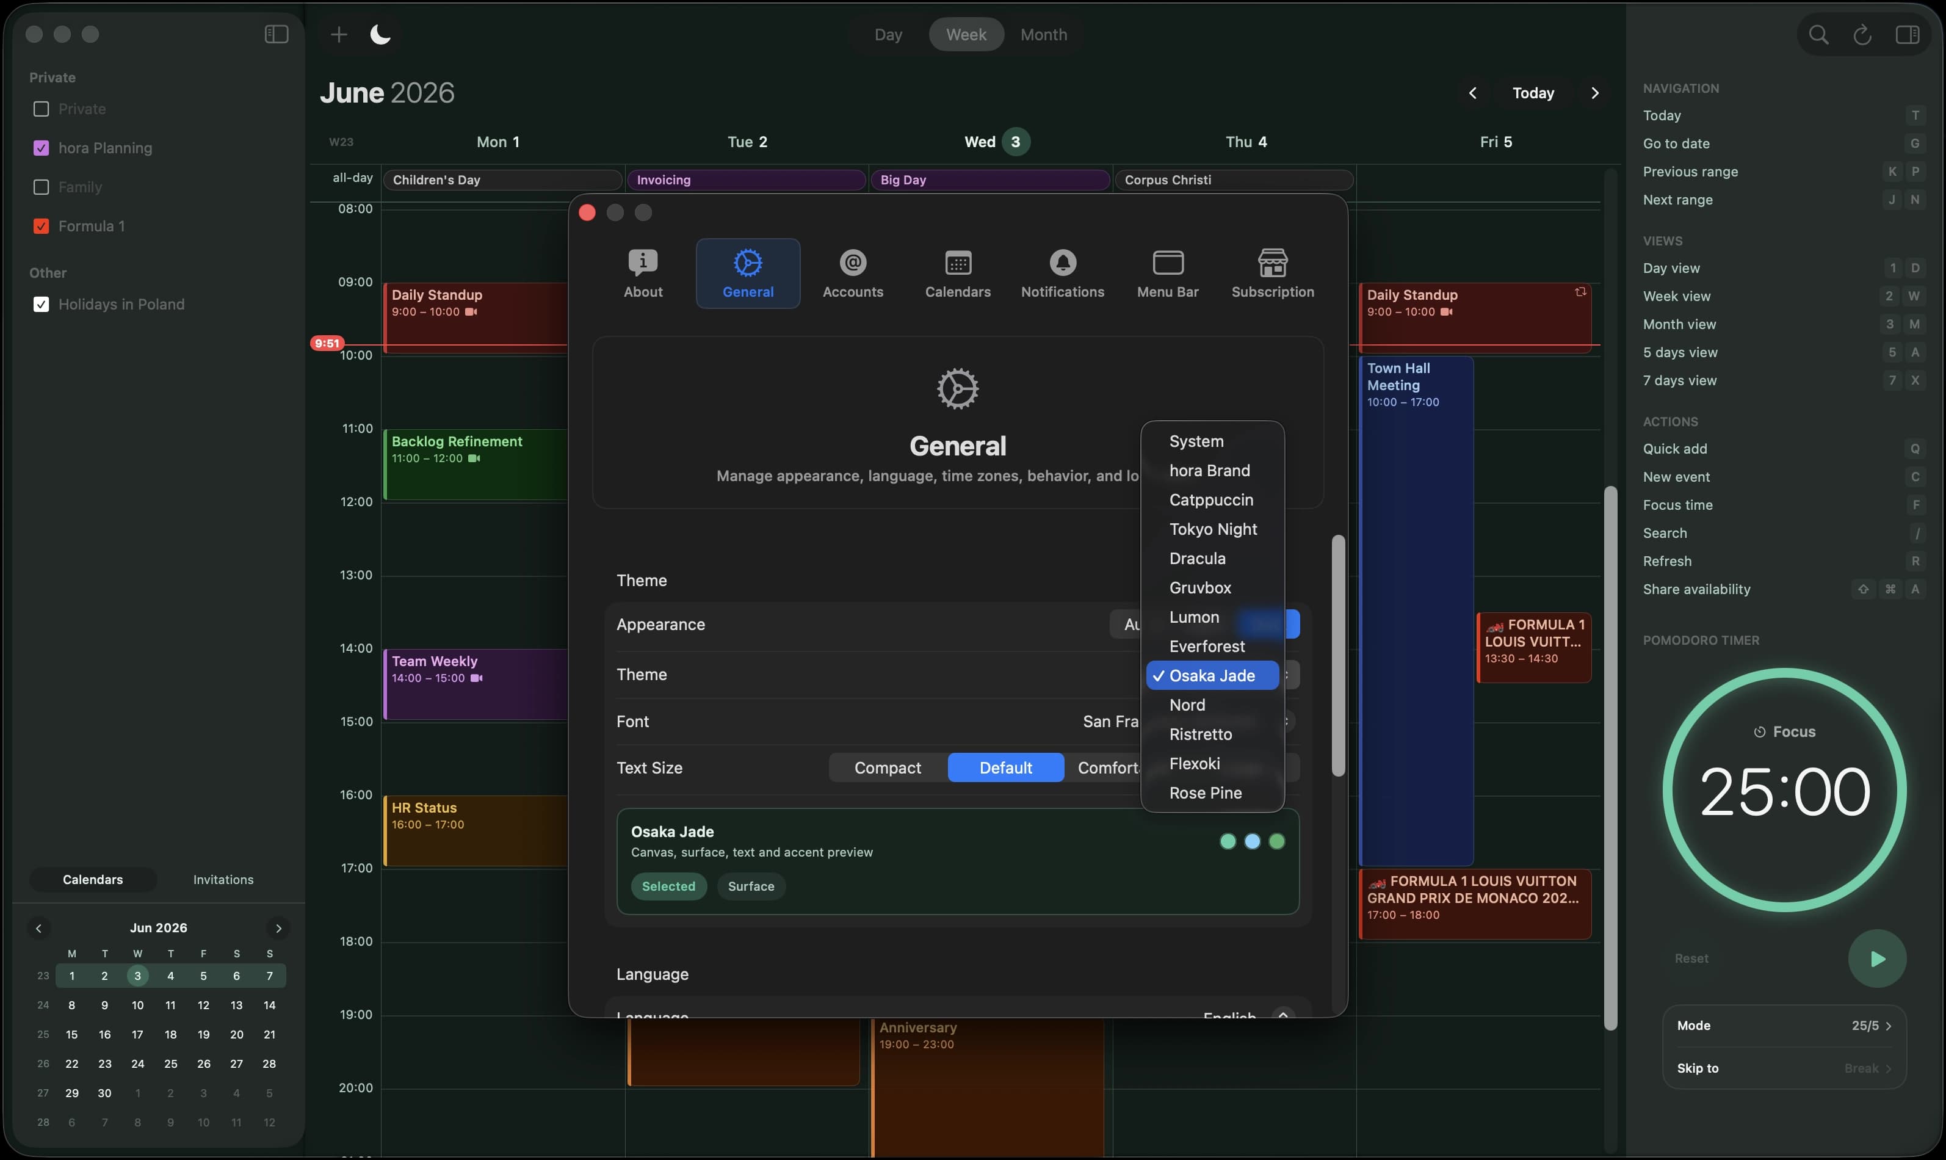Expand the Pomodoro Mode 25/5 option

pos(1784,1026)
